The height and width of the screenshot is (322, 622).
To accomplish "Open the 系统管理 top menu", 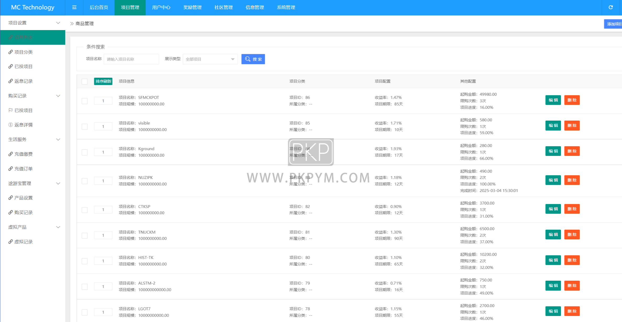I will point(286,7).
